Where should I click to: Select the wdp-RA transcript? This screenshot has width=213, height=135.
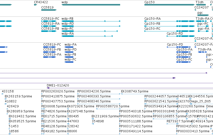click(x=87, y=36)
